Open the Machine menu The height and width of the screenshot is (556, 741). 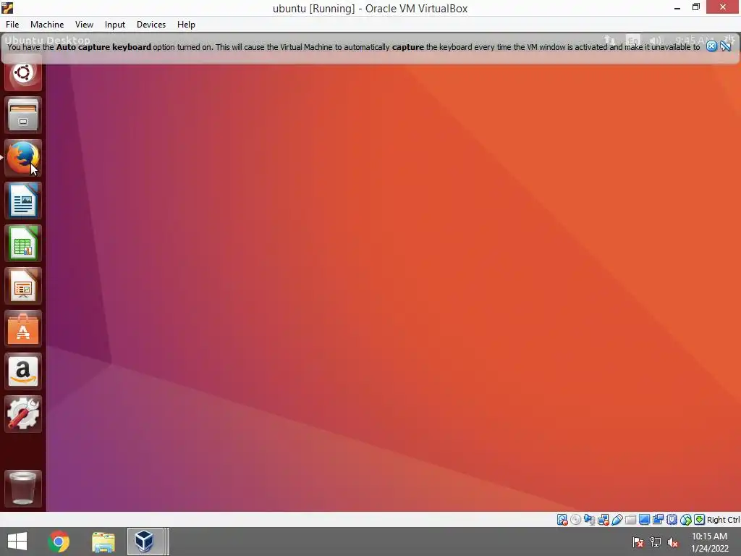tap(47, 25)
